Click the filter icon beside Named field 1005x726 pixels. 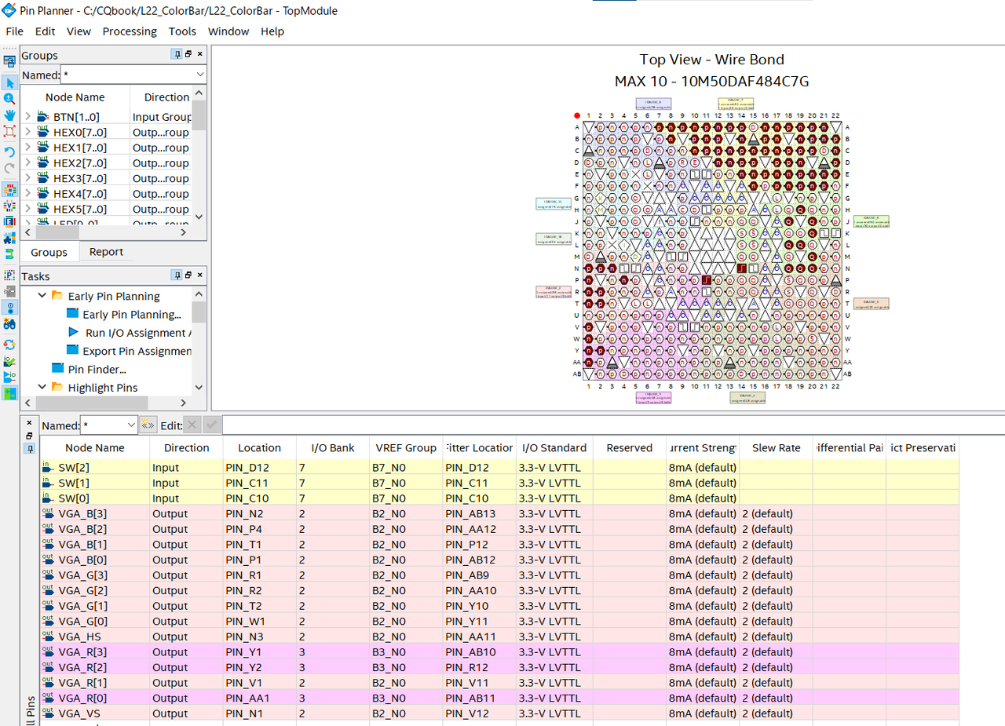click(x=148, y=425)
